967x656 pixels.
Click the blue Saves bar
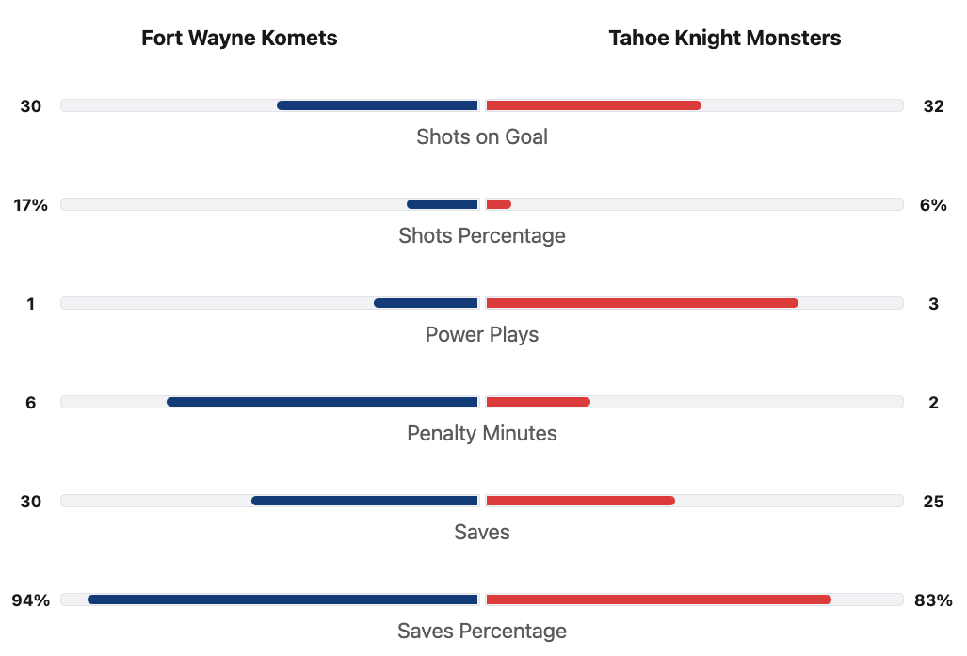[364, 501]
